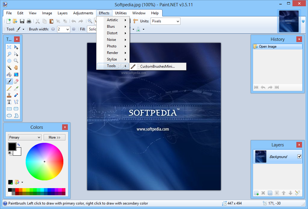This screenshot has width=308, height=209.
Task: Open the Blurs submenu
Action: 113,27
